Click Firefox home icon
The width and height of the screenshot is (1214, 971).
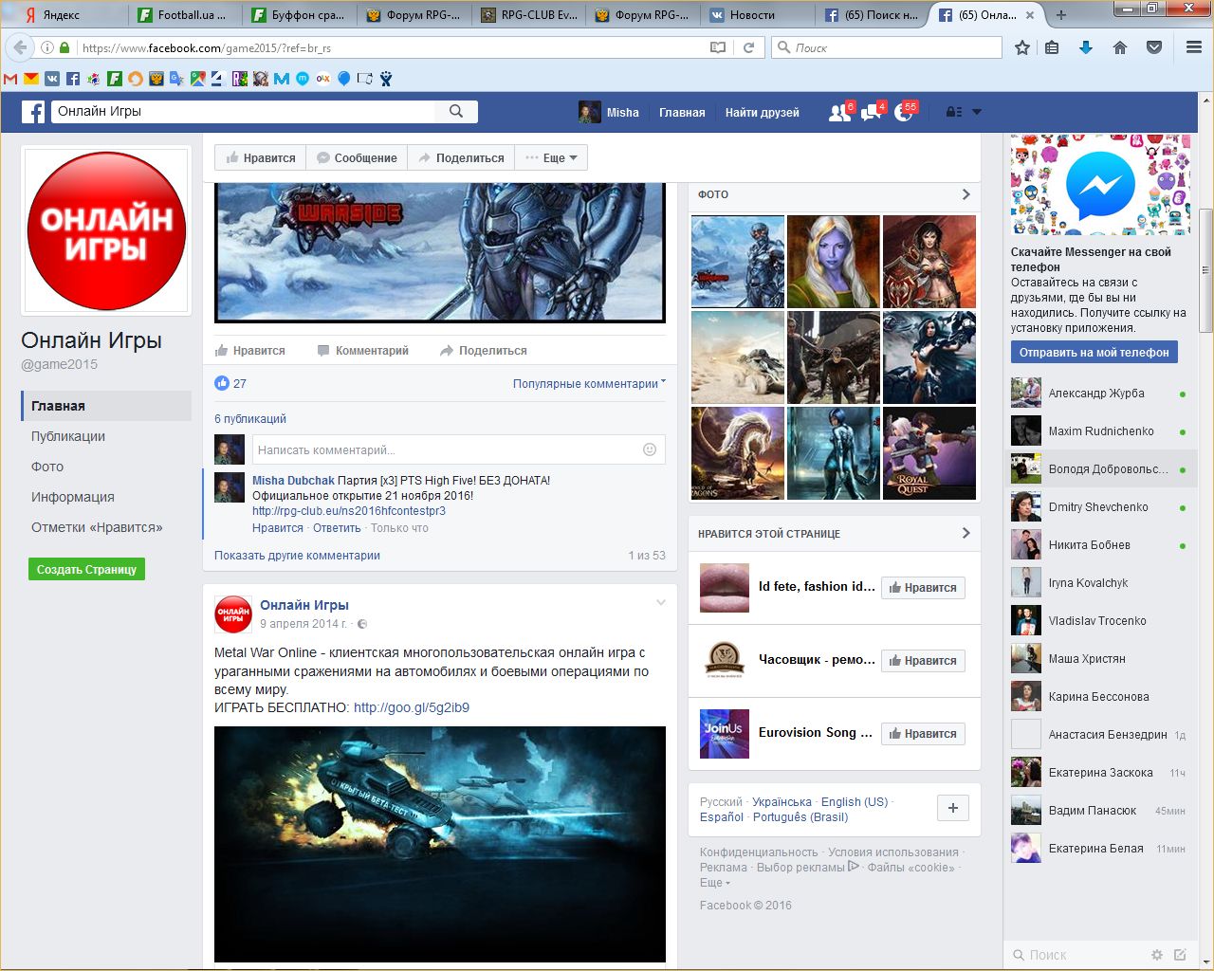(1120, 47)
